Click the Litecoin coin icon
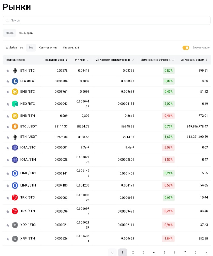The height and width of the screenshot is (256, 213). 15,81
